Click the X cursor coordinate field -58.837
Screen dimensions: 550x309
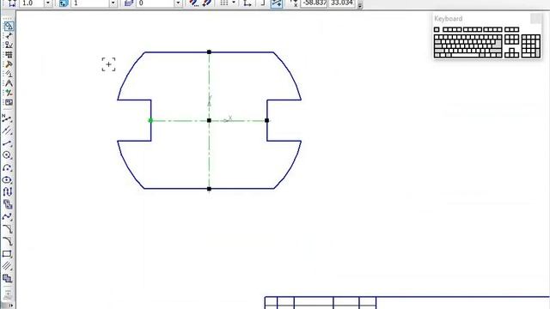point(314,3)
